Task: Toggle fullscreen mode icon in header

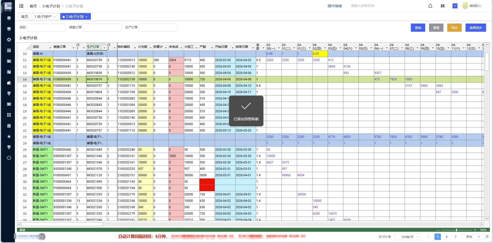Action: pos(443,6)
